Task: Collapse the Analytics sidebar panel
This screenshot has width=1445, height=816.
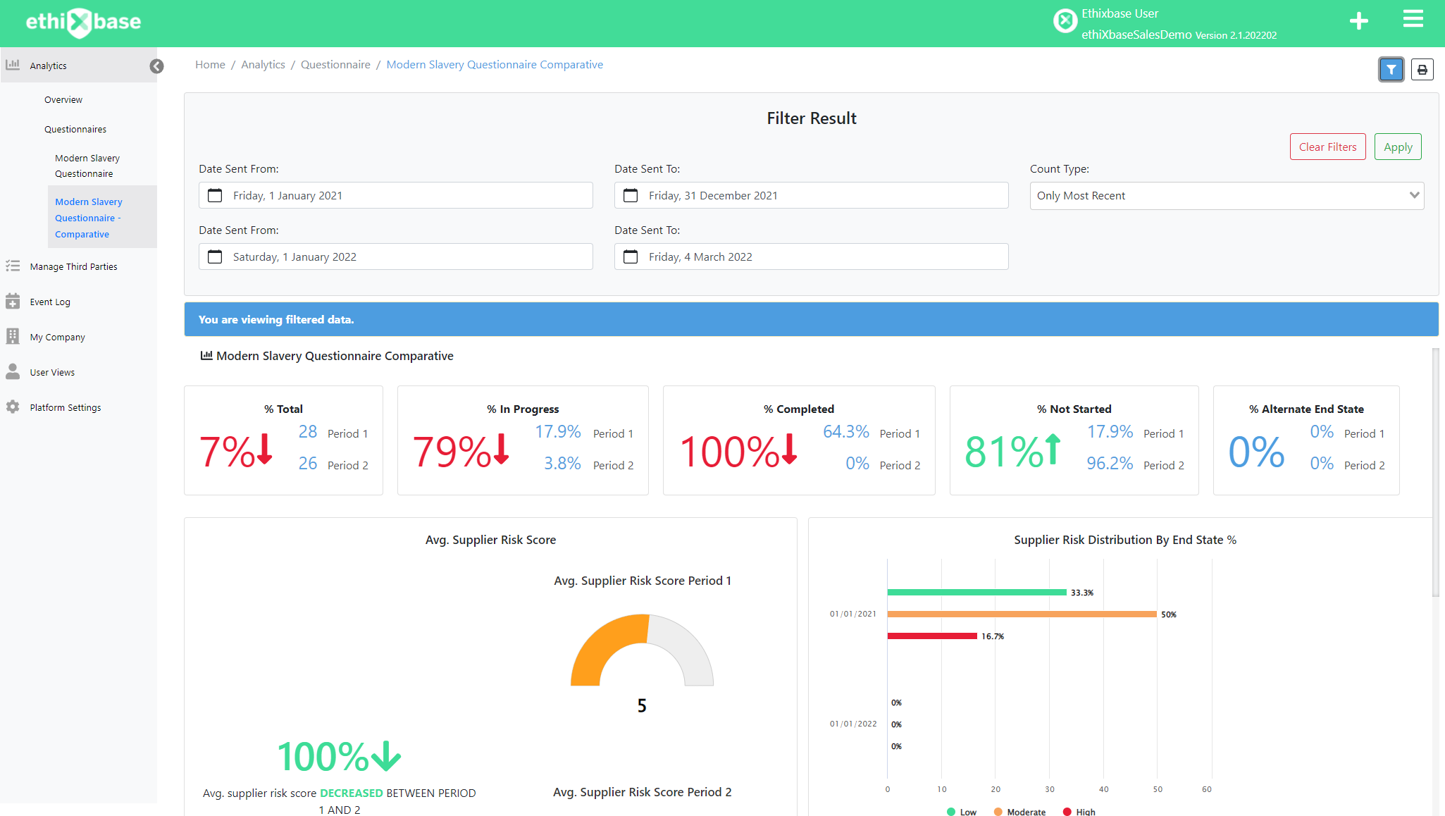Action: coord(156,66)
